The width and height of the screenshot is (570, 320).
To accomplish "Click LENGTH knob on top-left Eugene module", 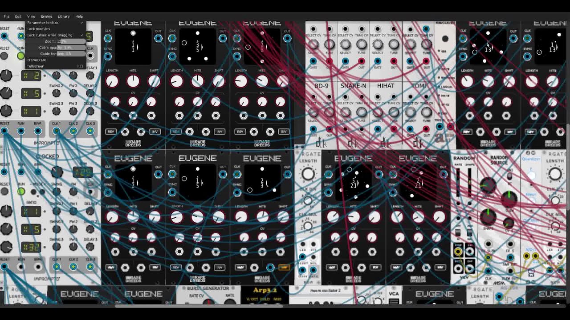I will pyautogui.click(x=112, y=81).
